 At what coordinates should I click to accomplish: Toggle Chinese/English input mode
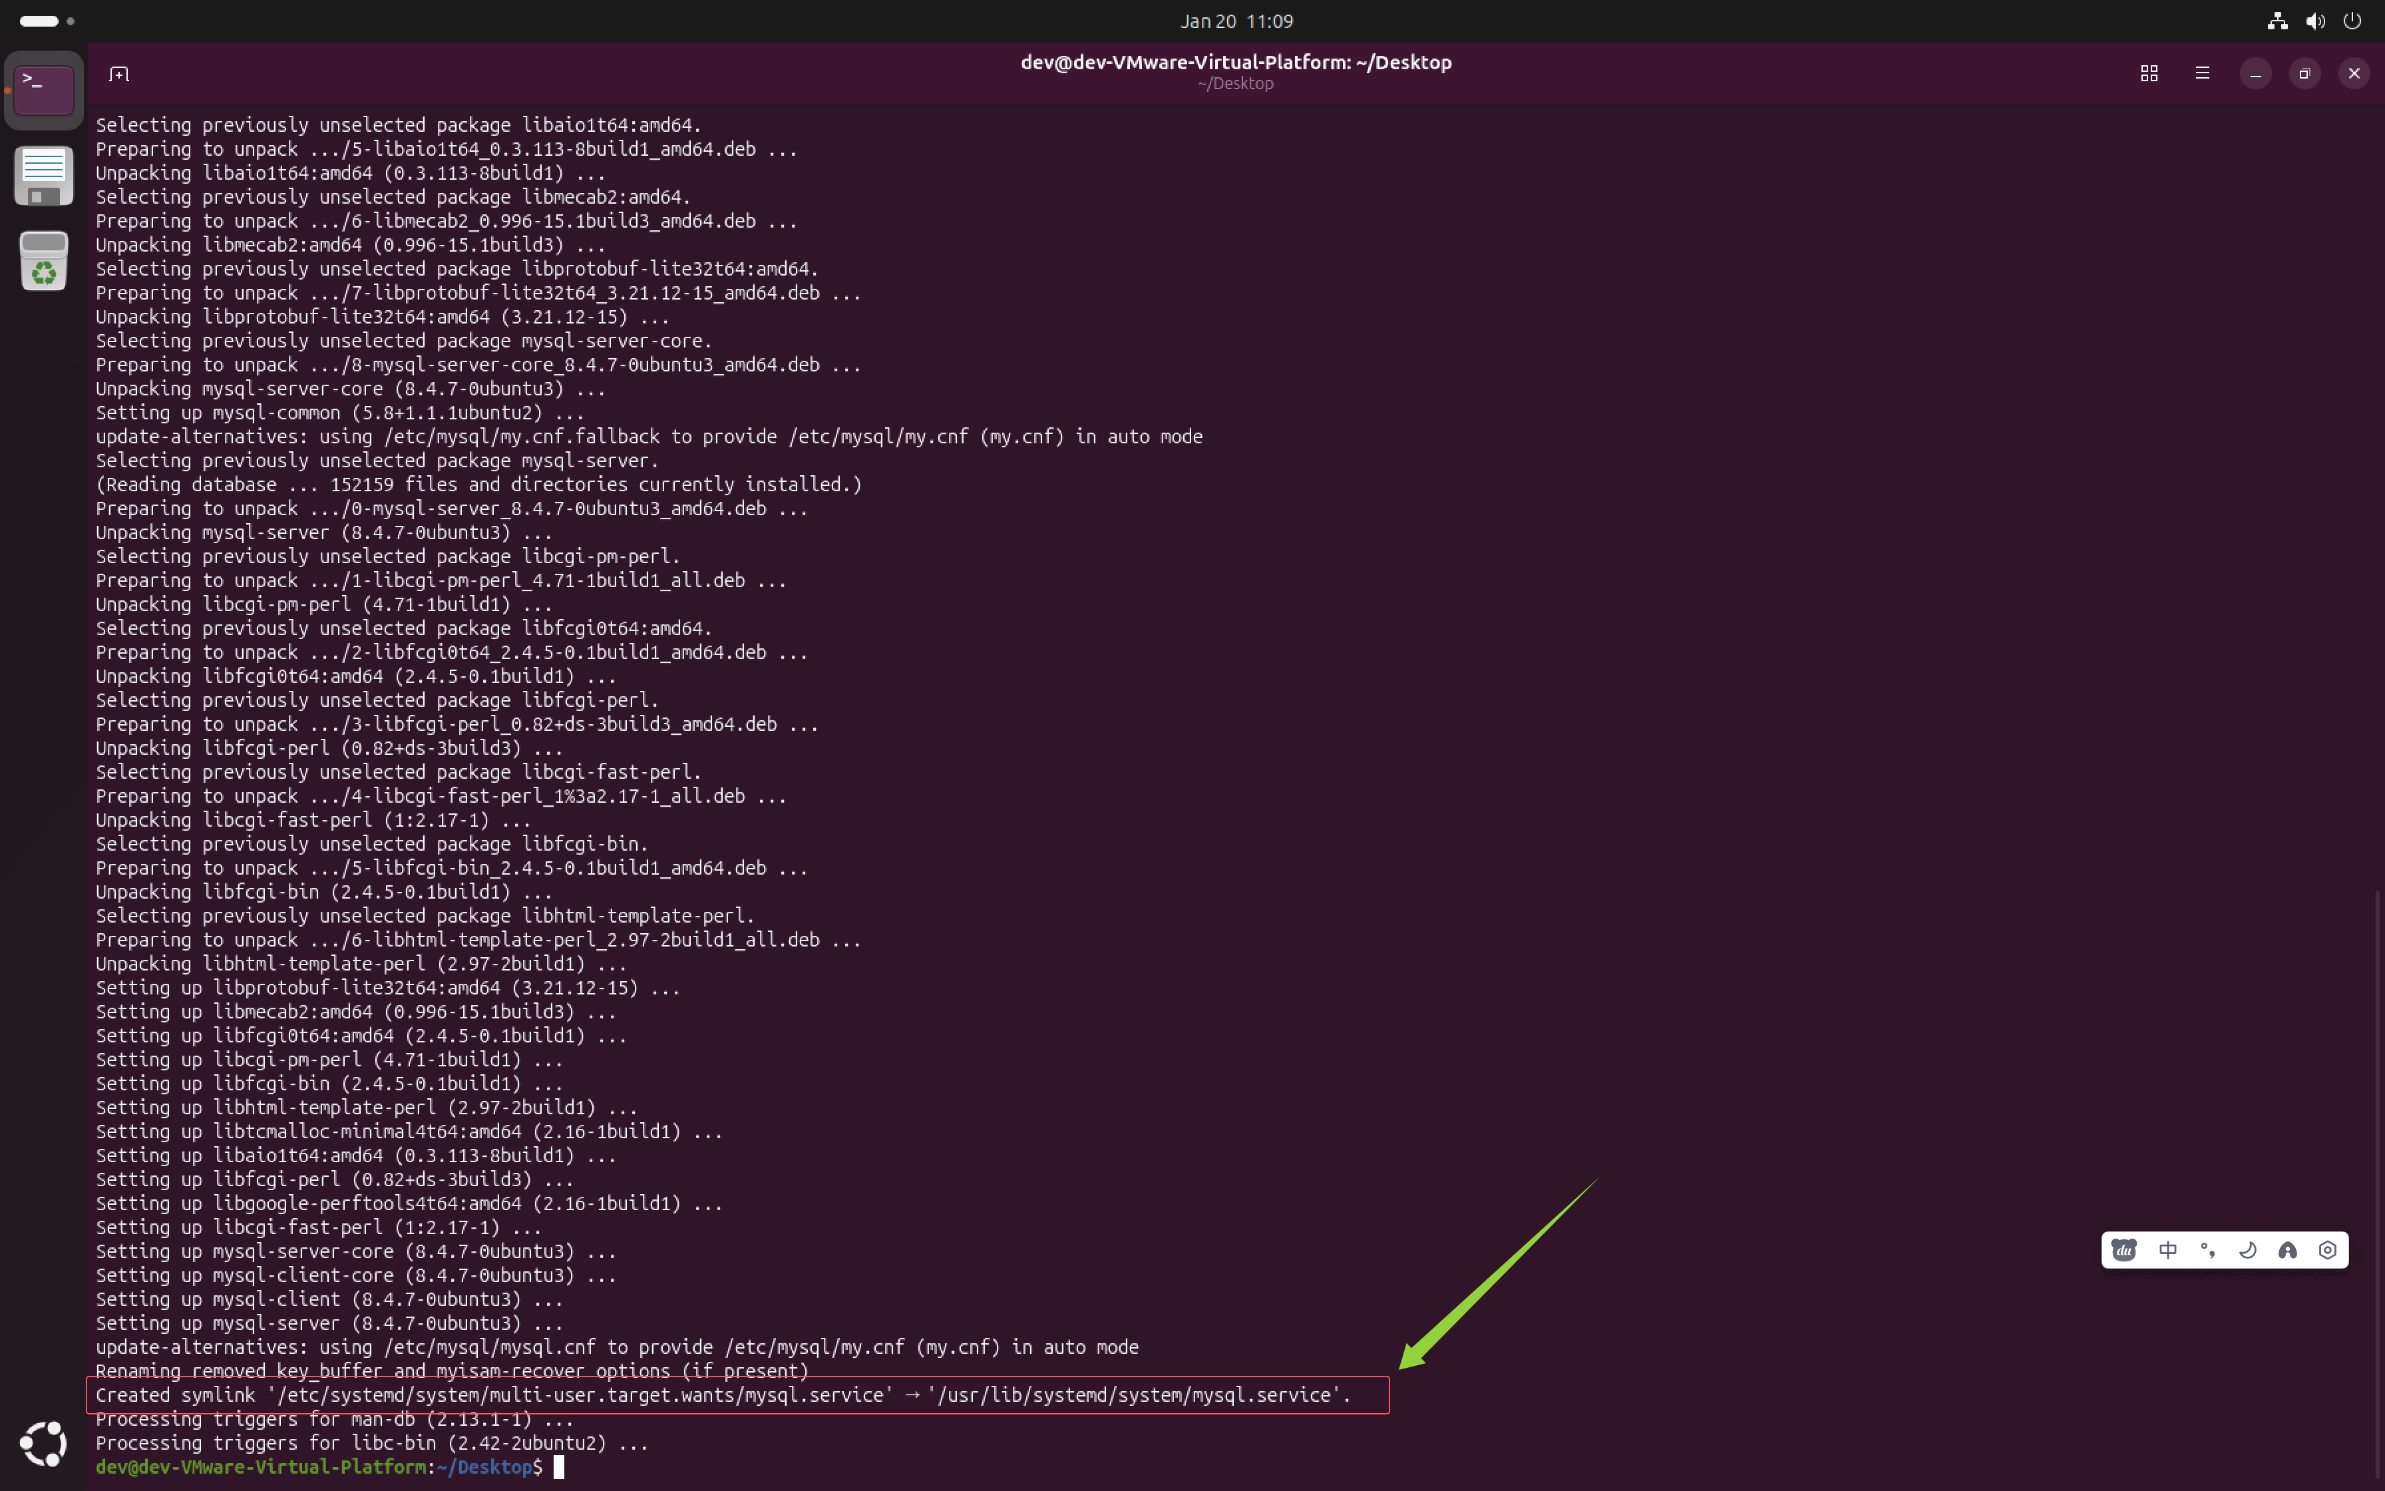click(x=2167, y=1251)
